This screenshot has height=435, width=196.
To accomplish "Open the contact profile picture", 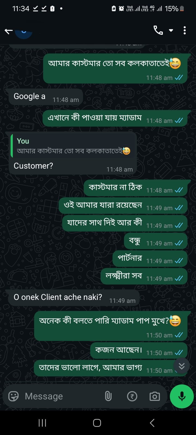I will (24, 33).
